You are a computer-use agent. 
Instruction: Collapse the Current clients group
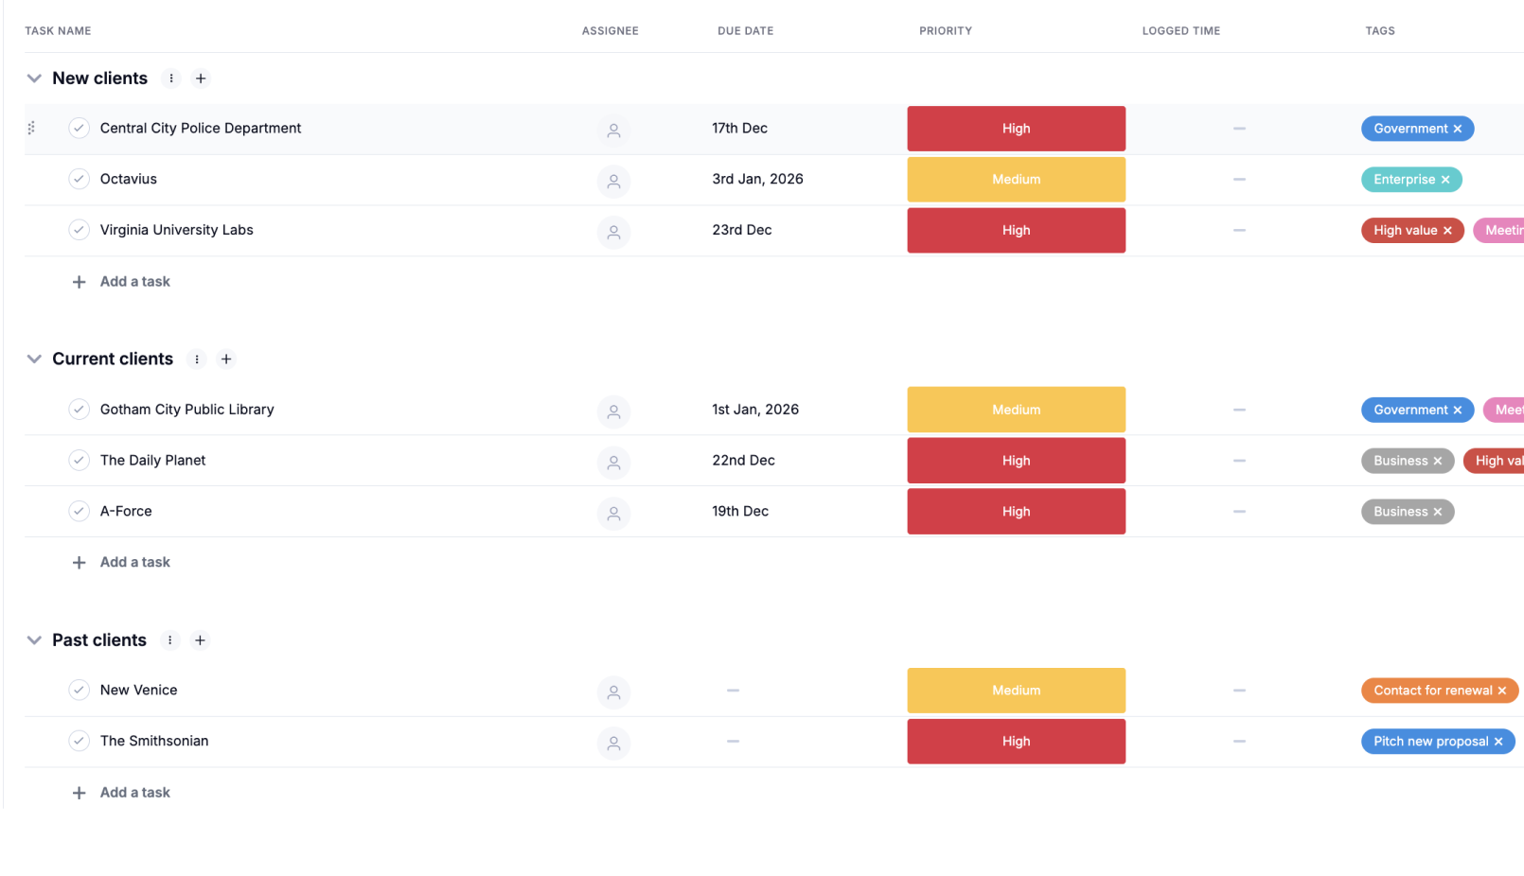[x=34, y=359]
